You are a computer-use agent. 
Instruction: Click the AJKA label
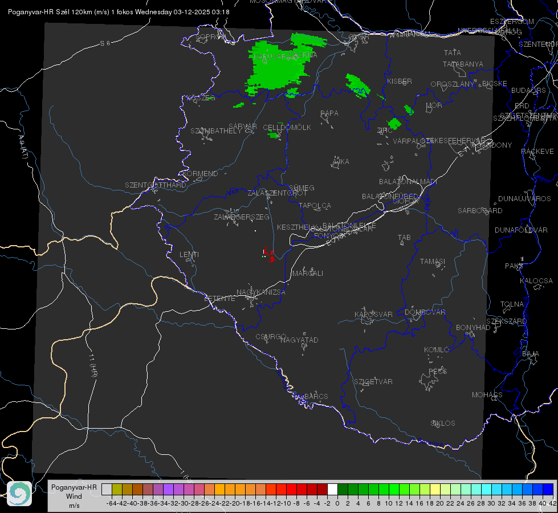click(x=341, y=162)
